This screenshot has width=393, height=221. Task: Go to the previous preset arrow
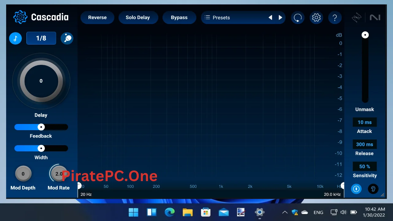[x=270, y=17]
